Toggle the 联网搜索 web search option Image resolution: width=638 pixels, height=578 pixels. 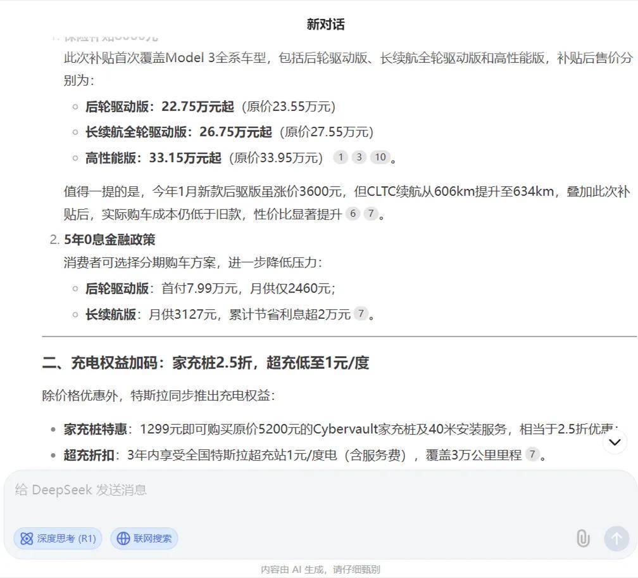pos(144,539)
